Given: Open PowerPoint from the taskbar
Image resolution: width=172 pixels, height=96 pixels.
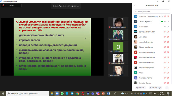Looking at the screenshot, I should pos(103,93).
